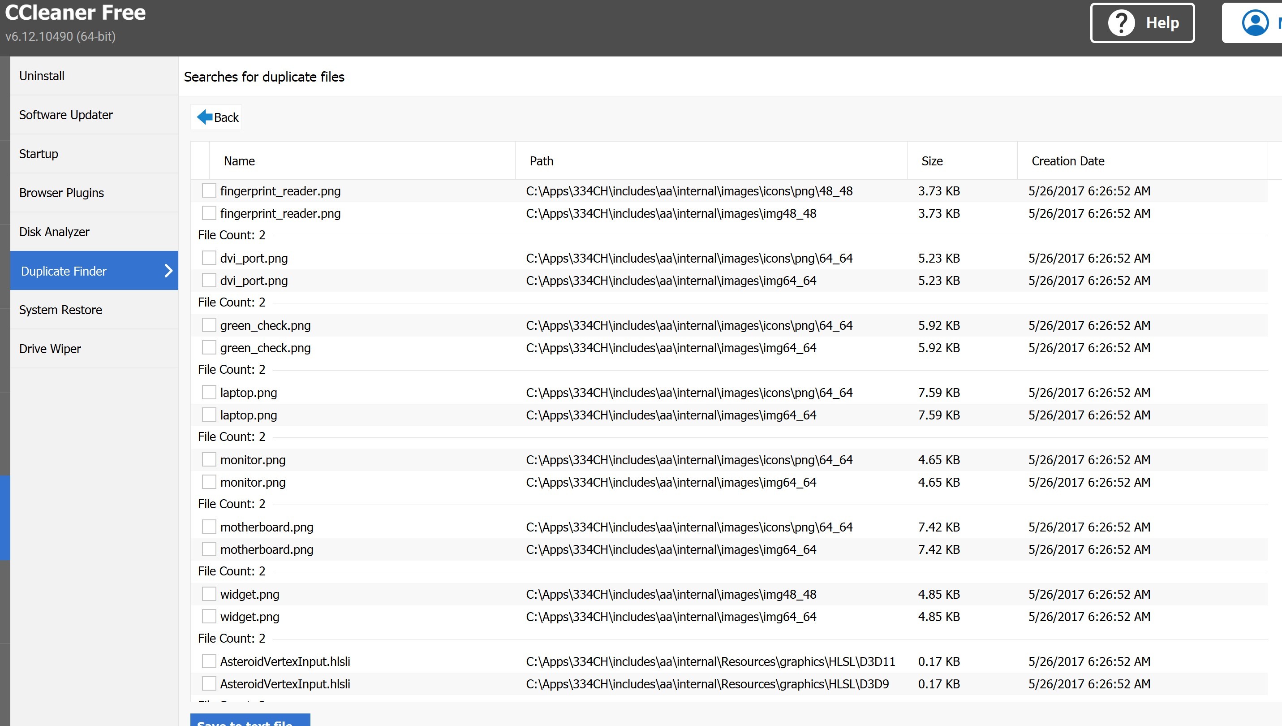
Task: Tick motherboard.png in img64_64 folder
Action: (209, 549)
